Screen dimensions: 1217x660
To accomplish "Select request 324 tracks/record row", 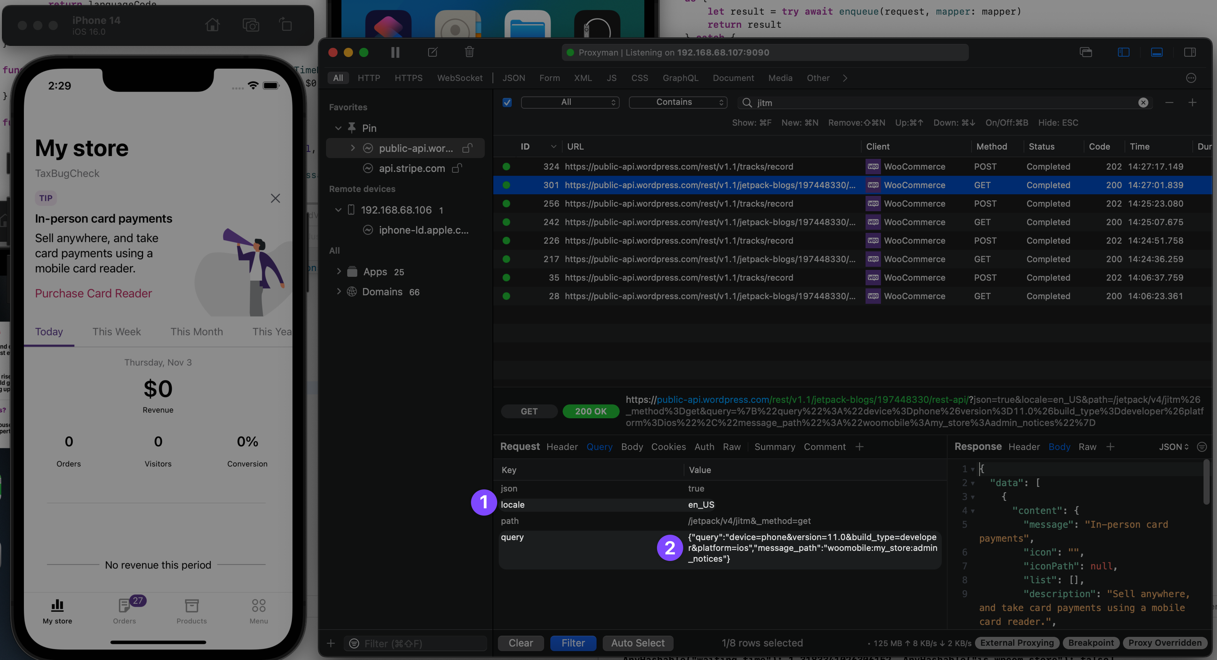I will 678,167.
